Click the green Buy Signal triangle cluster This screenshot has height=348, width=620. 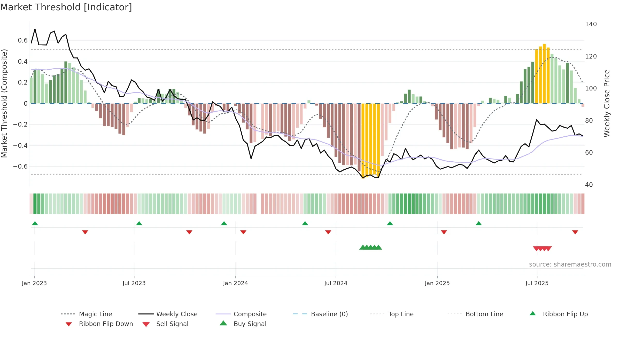pyautogui.click(x=370, y=247)
